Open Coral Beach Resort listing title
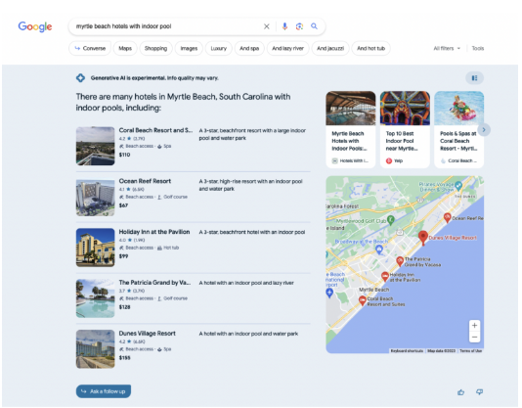 click(155, 130)
